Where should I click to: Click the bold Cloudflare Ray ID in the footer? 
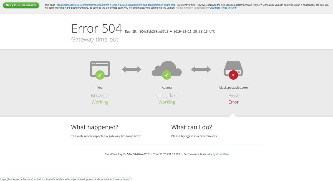click(x=138, y=154)
